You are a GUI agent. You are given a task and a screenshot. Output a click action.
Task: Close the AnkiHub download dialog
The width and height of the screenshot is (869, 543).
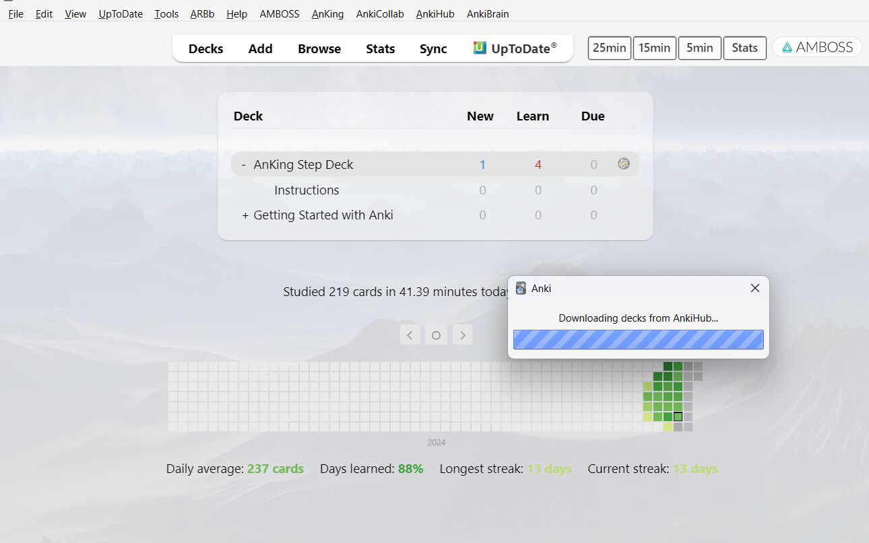point(754,288)
